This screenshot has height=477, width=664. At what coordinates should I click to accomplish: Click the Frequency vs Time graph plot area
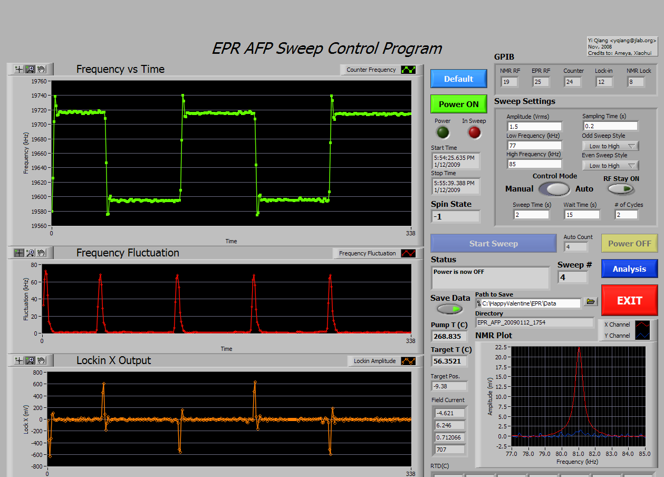(x=231, y=153)
